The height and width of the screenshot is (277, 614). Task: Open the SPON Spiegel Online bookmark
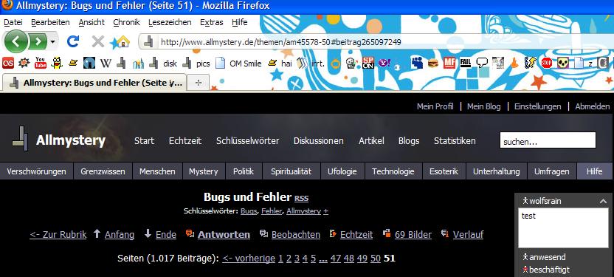pos(368,63)
